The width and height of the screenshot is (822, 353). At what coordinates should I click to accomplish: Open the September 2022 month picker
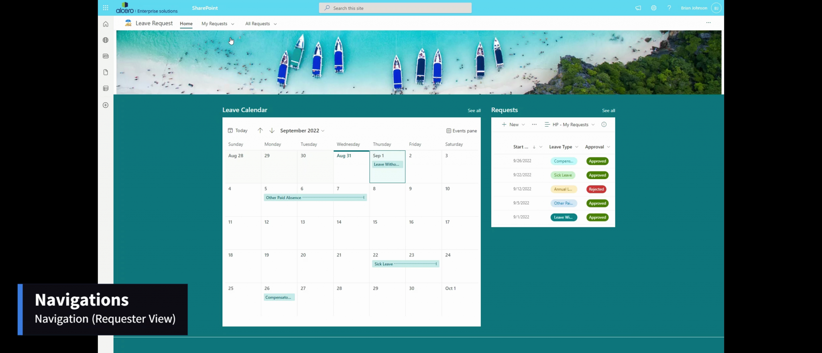point(302,131)
